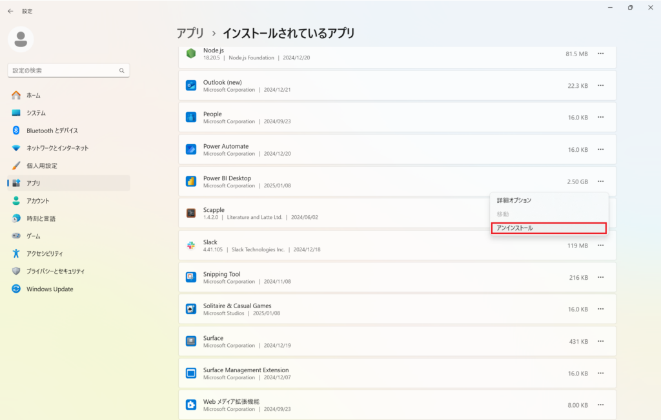The height and width of the screenshot is (420, 661).
Task: Open the three-dot menu for Surface 431 KB
Action: click(601, 341)
